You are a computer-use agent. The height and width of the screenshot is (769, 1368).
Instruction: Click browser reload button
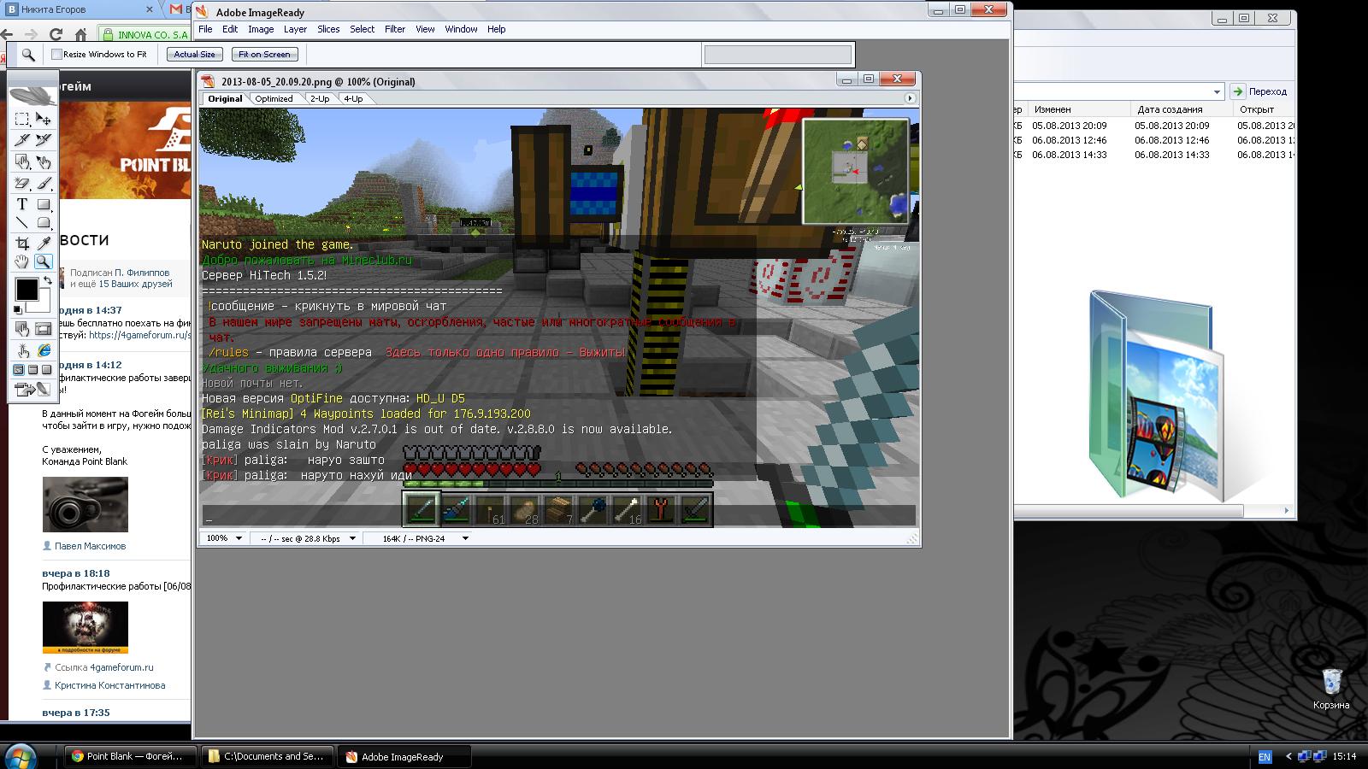tap(56, 34)
